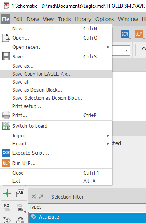Click the R2 10k name tool
Viewport: 146px width, 223px height.
pyautogui.click(x=7, y=207)
